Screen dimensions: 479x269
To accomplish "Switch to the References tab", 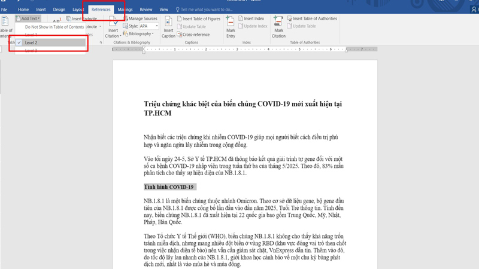I will pos(101,10).
